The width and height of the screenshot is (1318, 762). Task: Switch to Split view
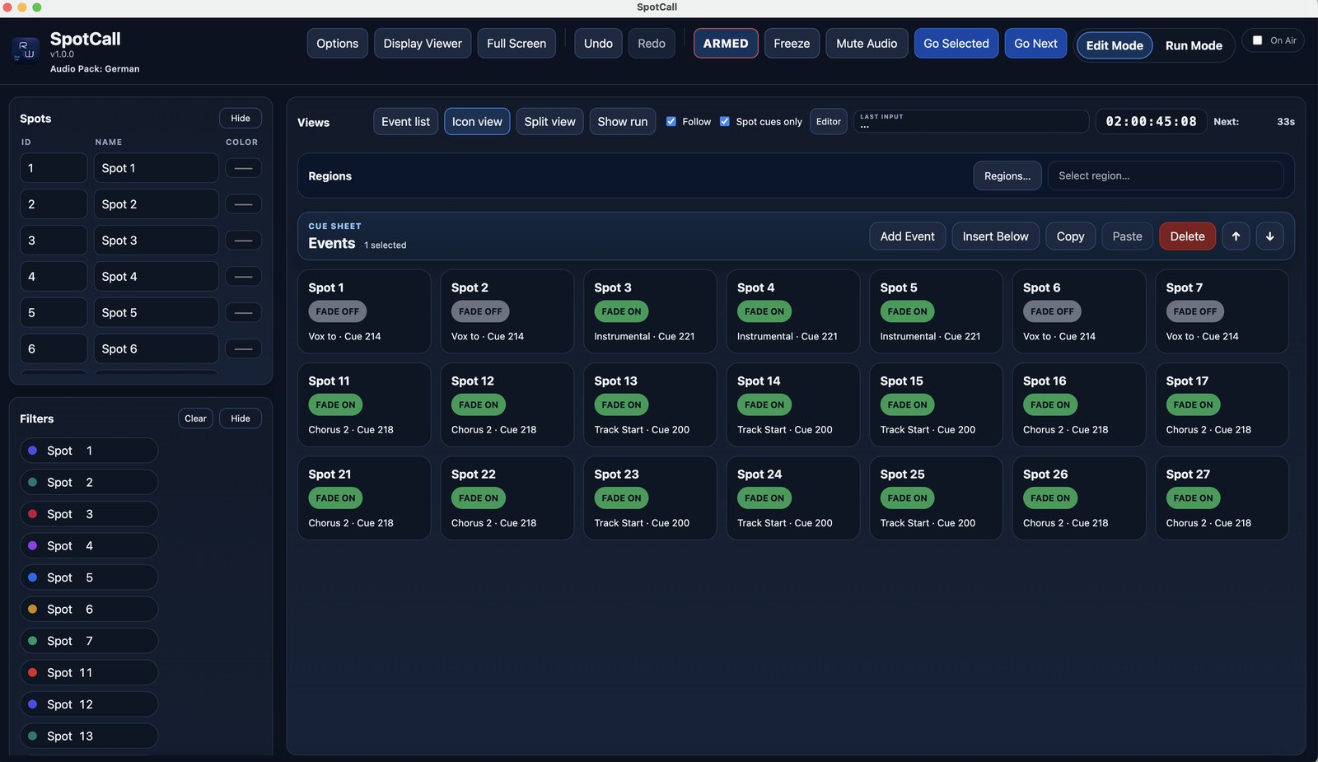pos(550,122)
